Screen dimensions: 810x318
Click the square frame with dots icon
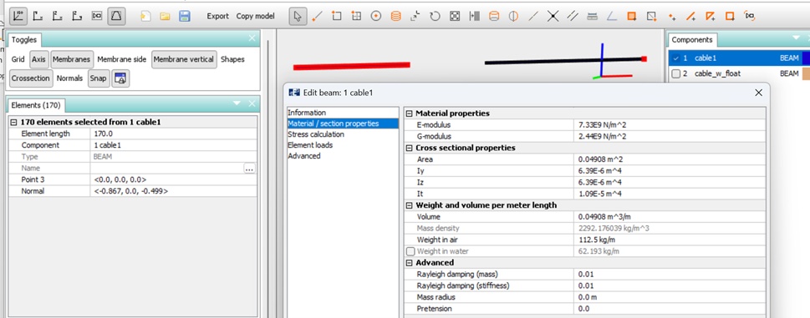[454, 17]
